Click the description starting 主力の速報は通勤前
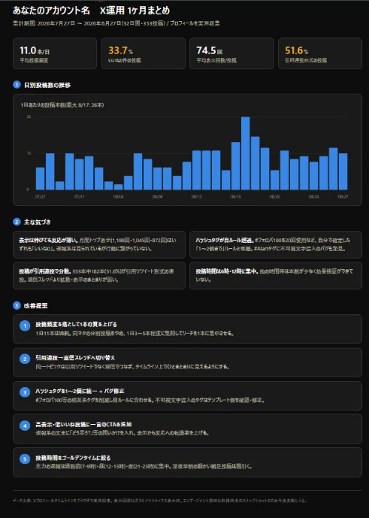This screenshot has width=369, height=518. point(144,467)
